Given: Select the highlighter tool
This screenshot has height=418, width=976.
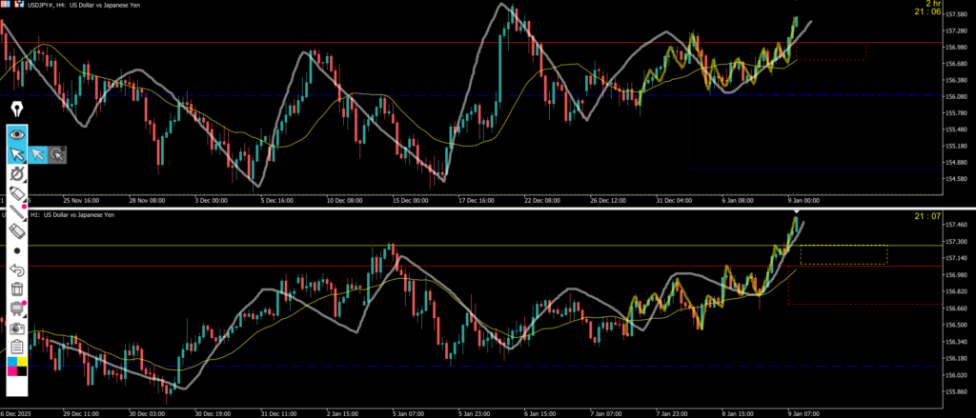Looking at the screenshot, I should (x=17, y=193).
